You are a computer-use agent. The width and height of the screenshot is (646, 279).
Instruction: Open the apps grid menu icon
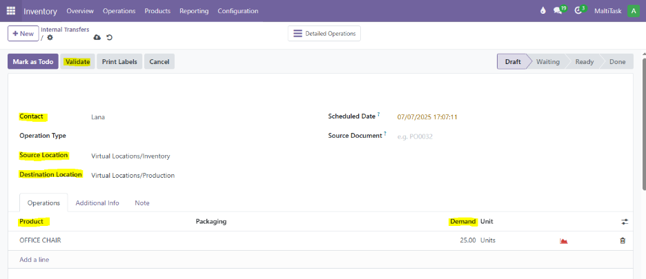coord(11,11)
